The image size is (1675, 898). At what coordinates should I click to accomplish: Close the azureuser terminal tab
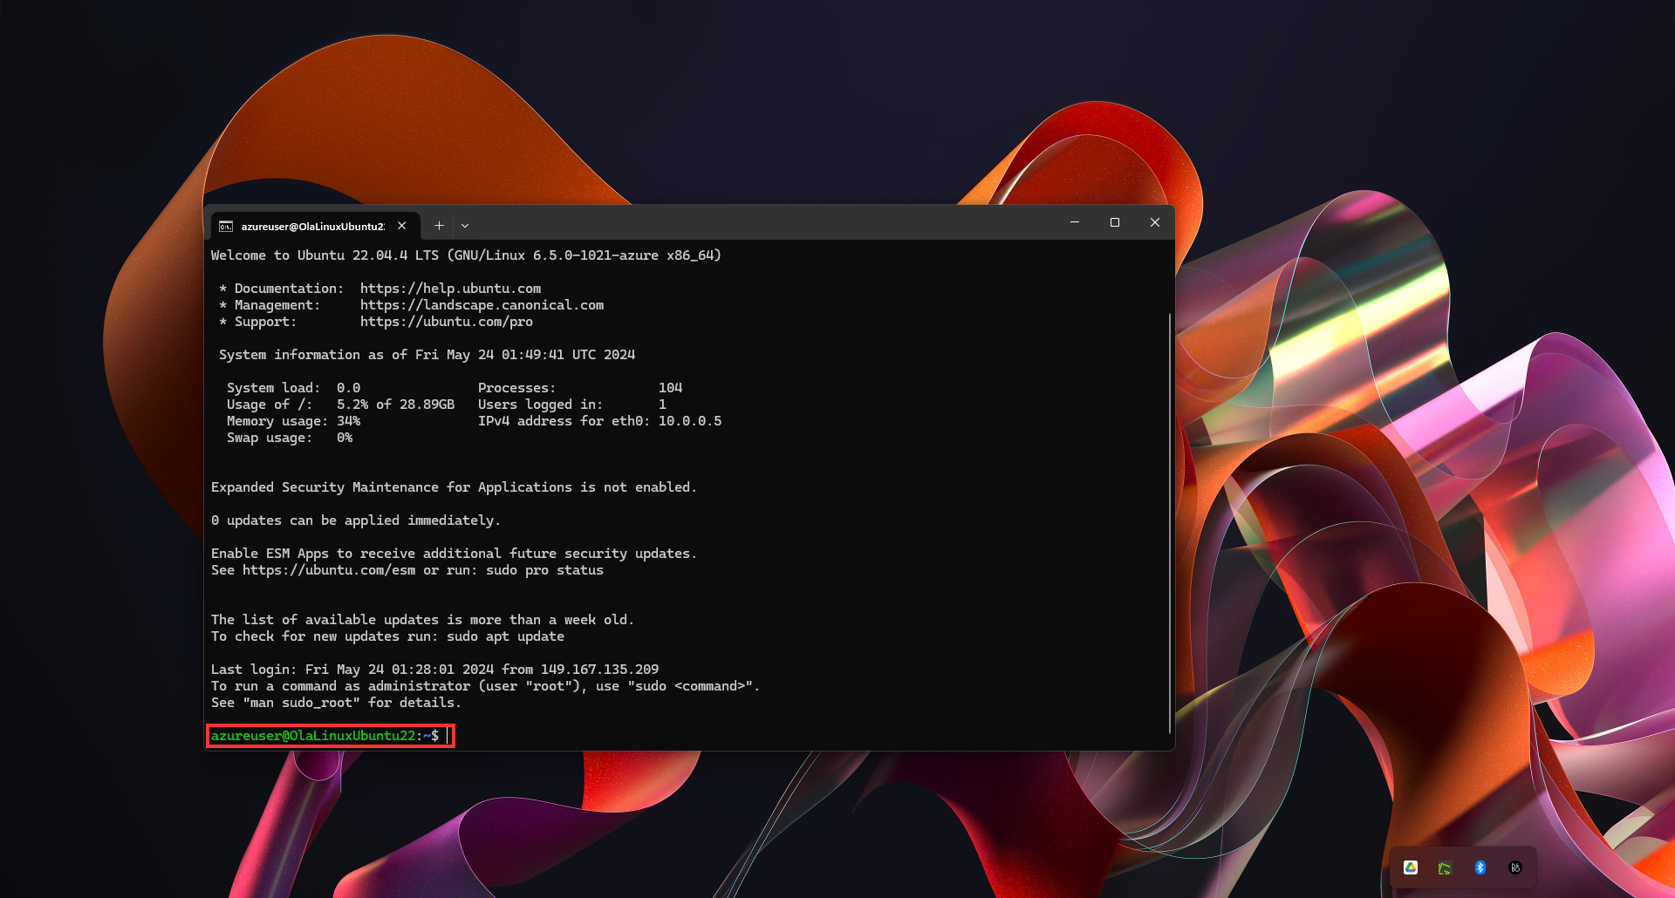coord(400,225)
